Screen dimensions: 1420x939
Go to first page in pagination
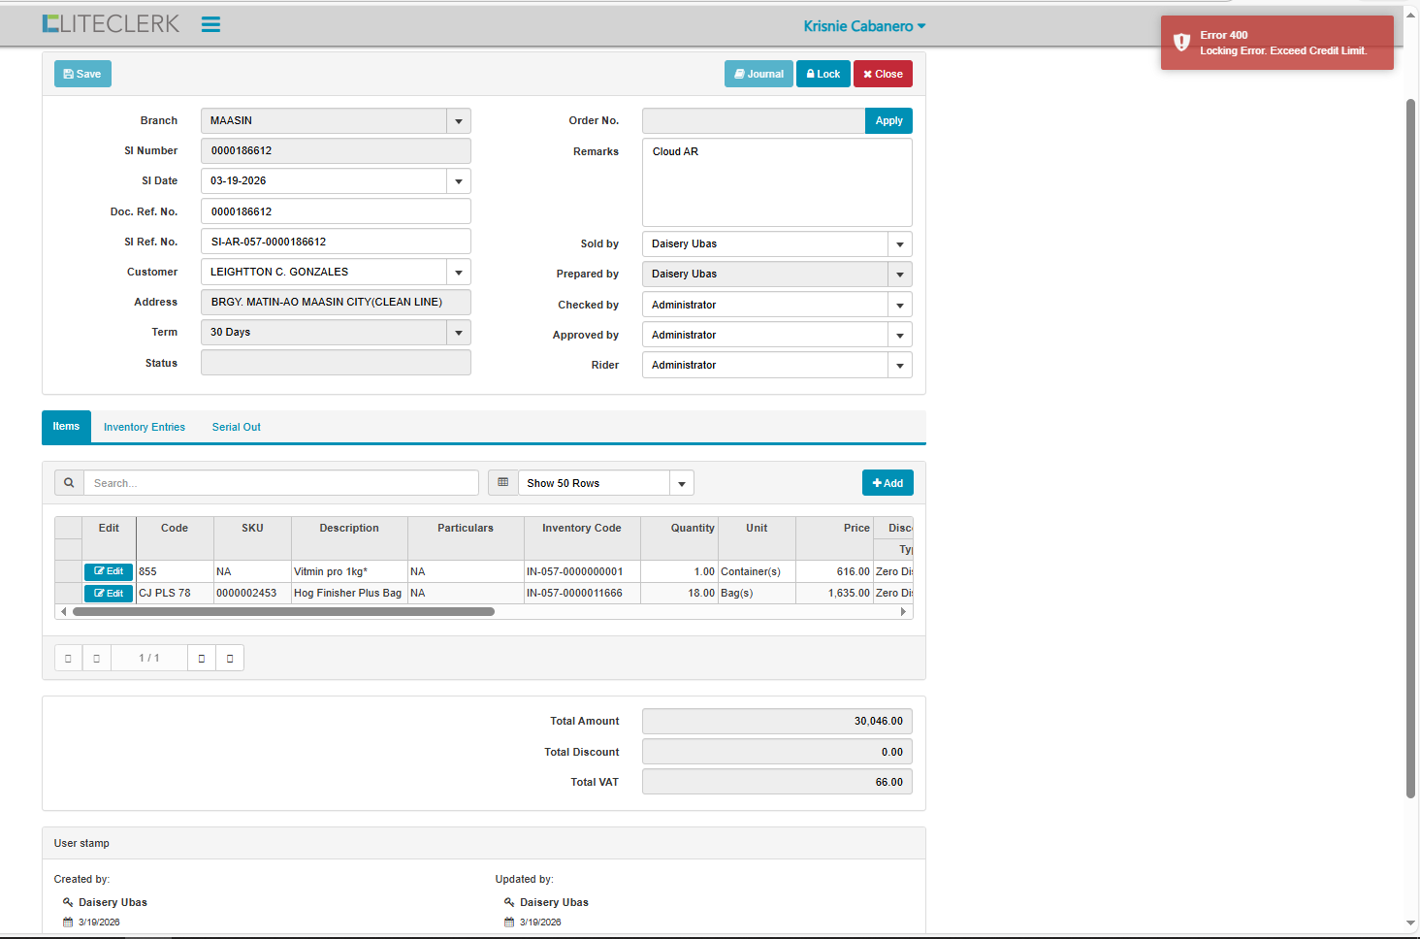click(68, 659)
